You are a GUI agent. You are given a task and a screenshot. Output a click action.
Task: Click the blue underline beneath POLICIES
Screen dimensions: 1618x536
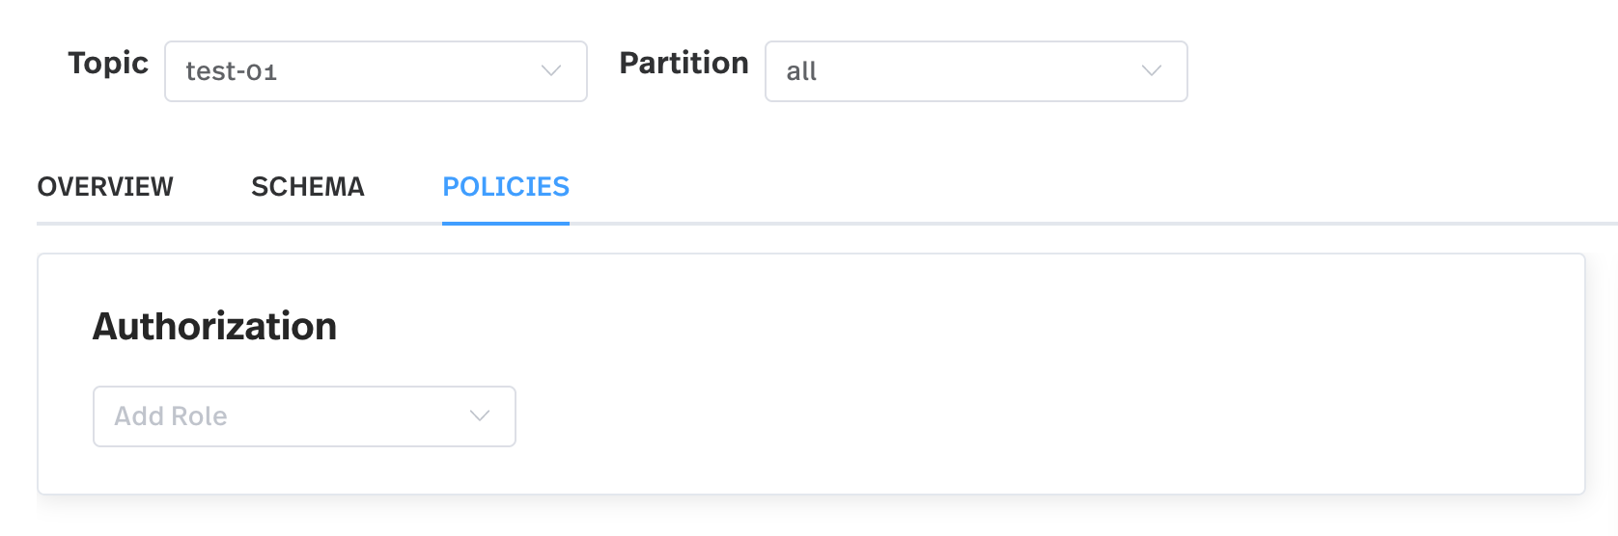(506, 224)
